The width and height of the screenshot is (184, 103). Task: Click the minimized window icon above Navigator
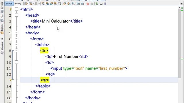click(x=2, y=39)
